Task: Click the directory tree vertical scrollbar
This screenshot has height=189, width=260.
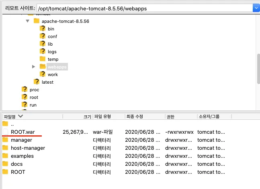Action: (x=258, y=68)
